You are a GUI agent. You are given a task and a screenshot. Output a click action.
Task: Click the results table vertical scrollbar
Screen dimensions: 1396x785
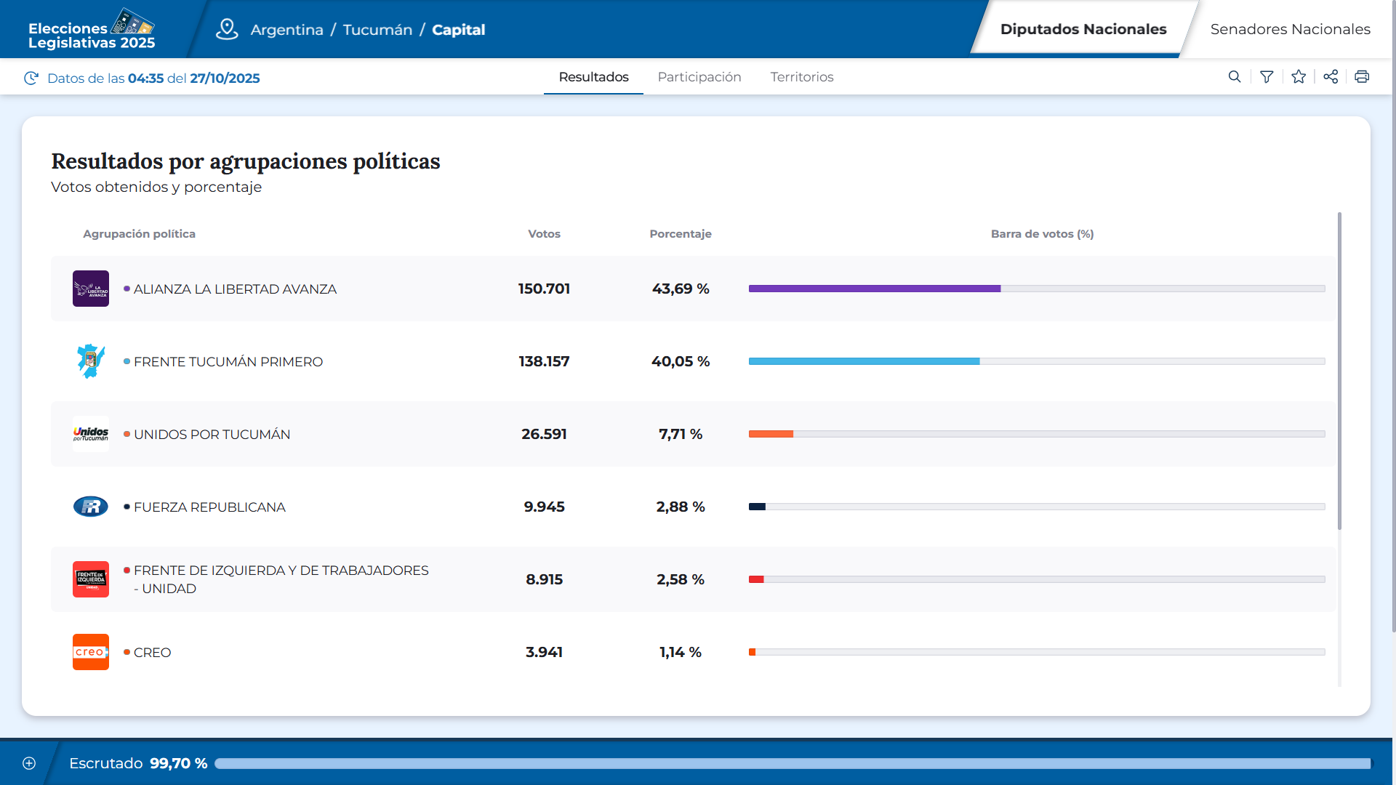tap(1339, 371)
